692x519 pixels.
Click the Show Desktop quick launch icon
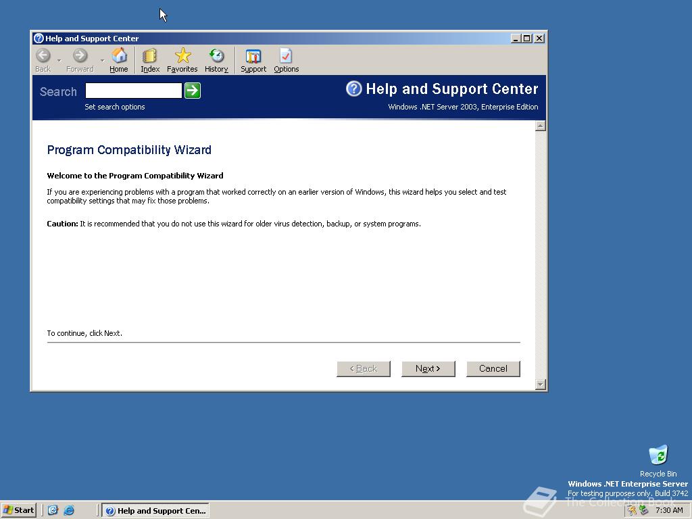[x=53, y=510]
